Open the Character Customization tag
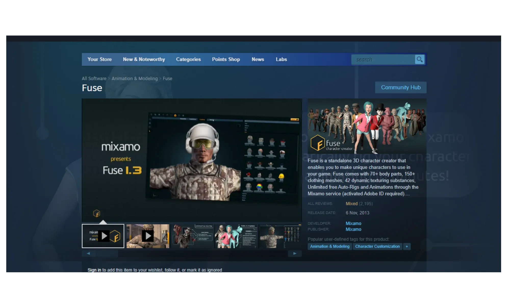The image size is (510, 287). (377, 246)
